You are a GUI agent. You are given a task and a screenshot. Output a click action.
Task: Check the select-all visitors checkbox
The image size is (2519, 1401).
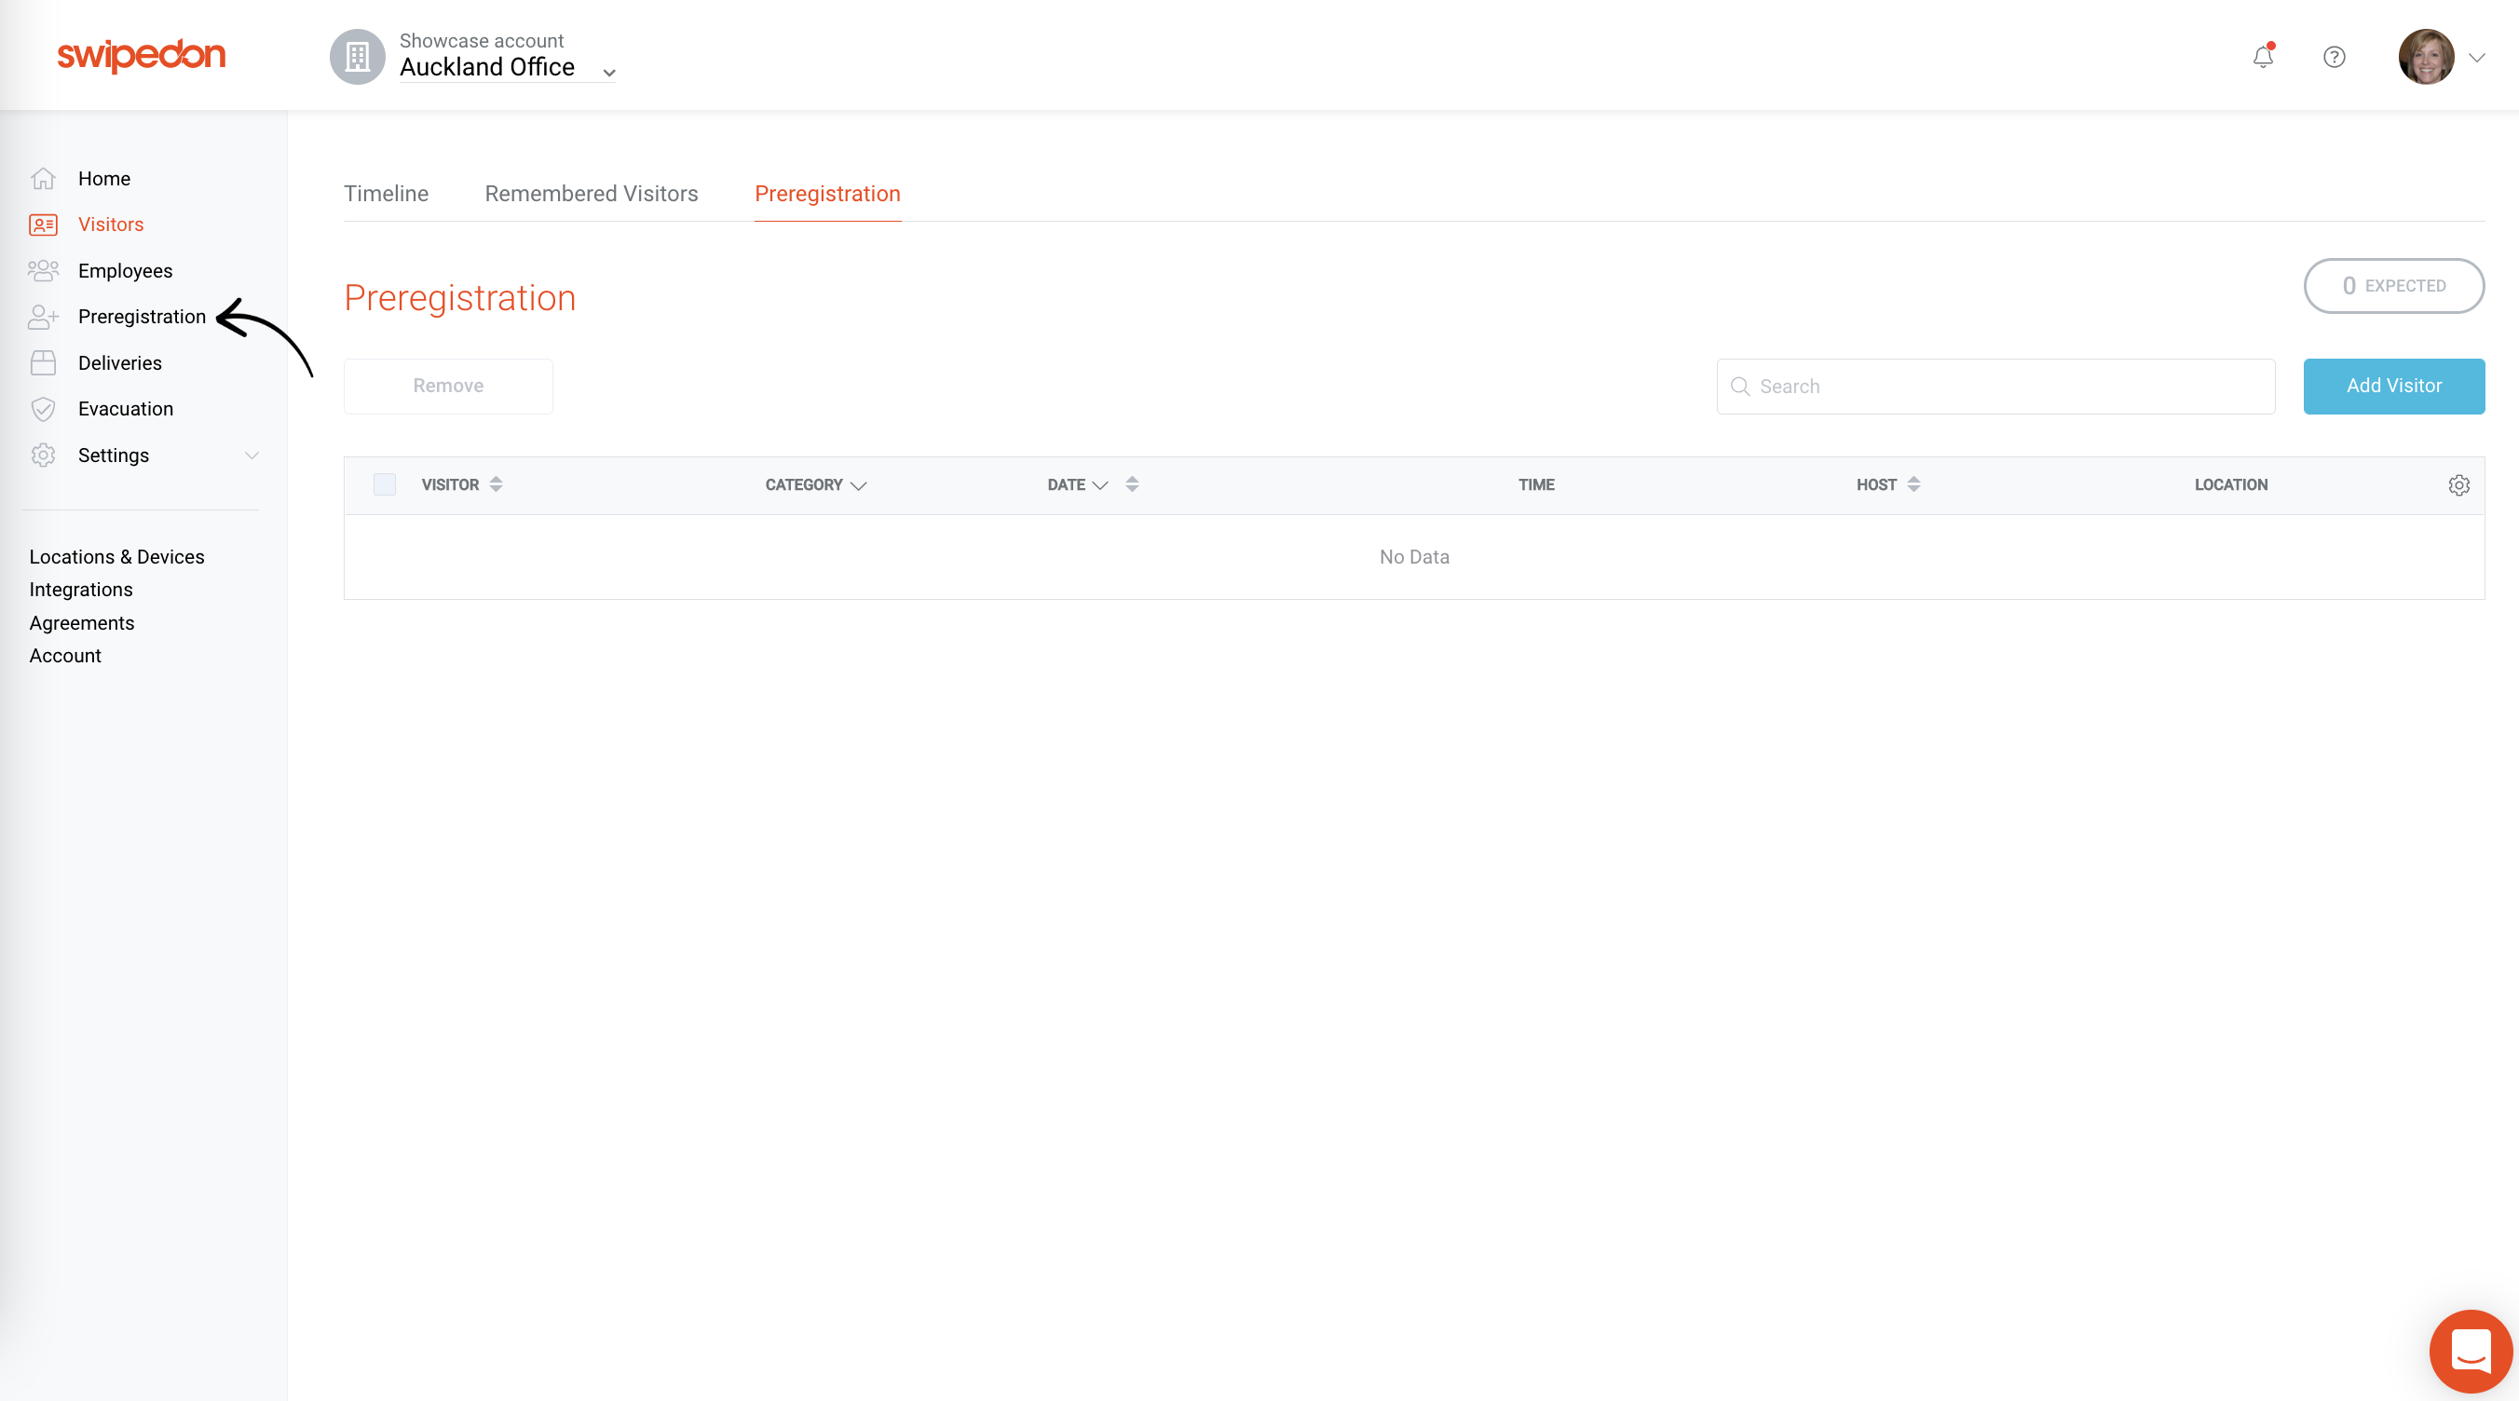385,484
